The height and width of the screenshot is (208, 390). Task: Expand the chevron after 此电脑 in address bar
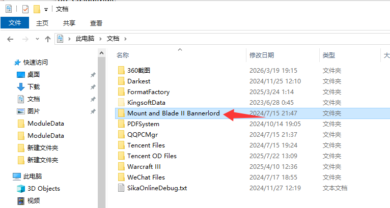pyautogui.click(x=100, y=39)
